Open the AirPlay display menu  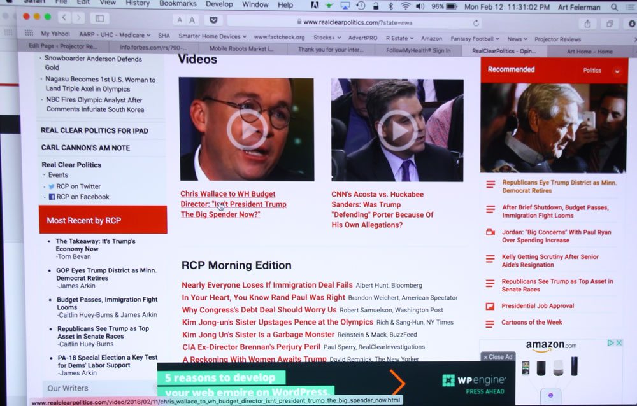pos(345,6)
